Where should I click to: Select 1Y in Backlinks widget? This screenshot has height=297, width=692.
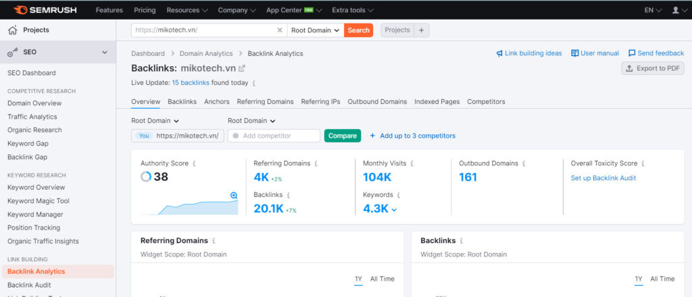coord(639,279)
